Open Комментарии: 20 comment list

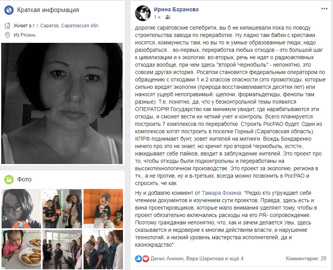[x=306, y=259]
